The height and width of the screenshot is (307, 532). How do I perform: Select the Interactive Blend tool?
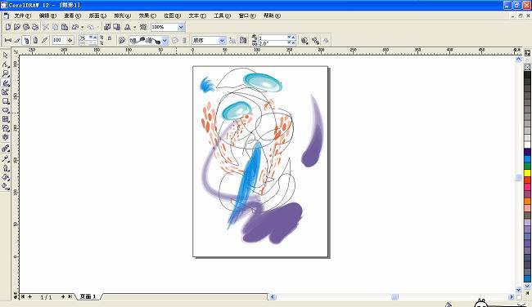[x=6, y=149]
